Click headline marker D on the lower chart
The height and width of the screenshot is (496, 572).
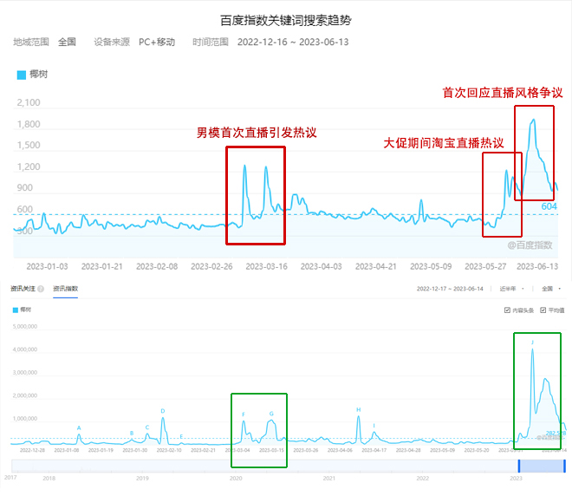tap(163, 411)
